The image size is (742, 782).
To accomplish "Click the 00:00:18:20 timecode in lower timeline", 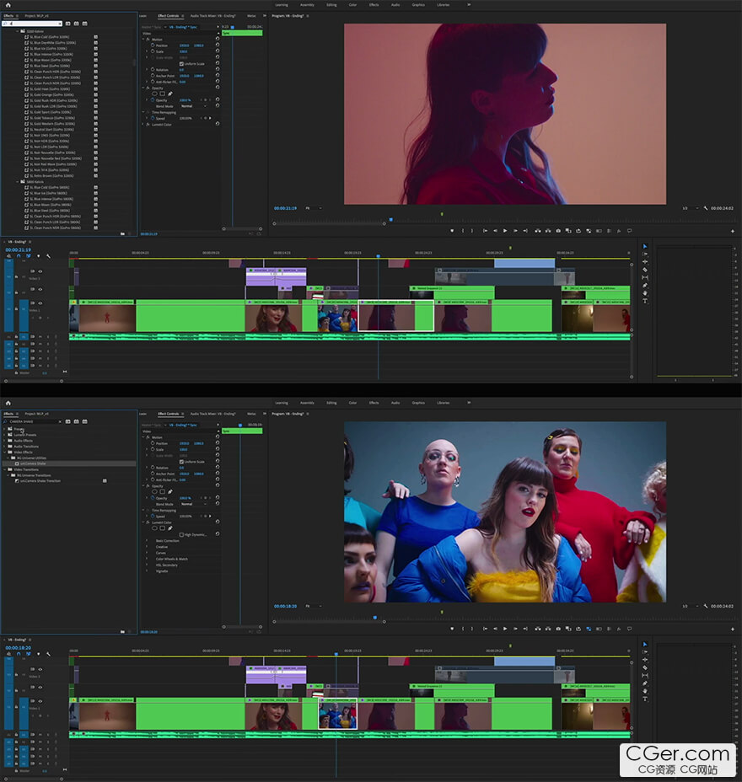I will pos(18,647).
